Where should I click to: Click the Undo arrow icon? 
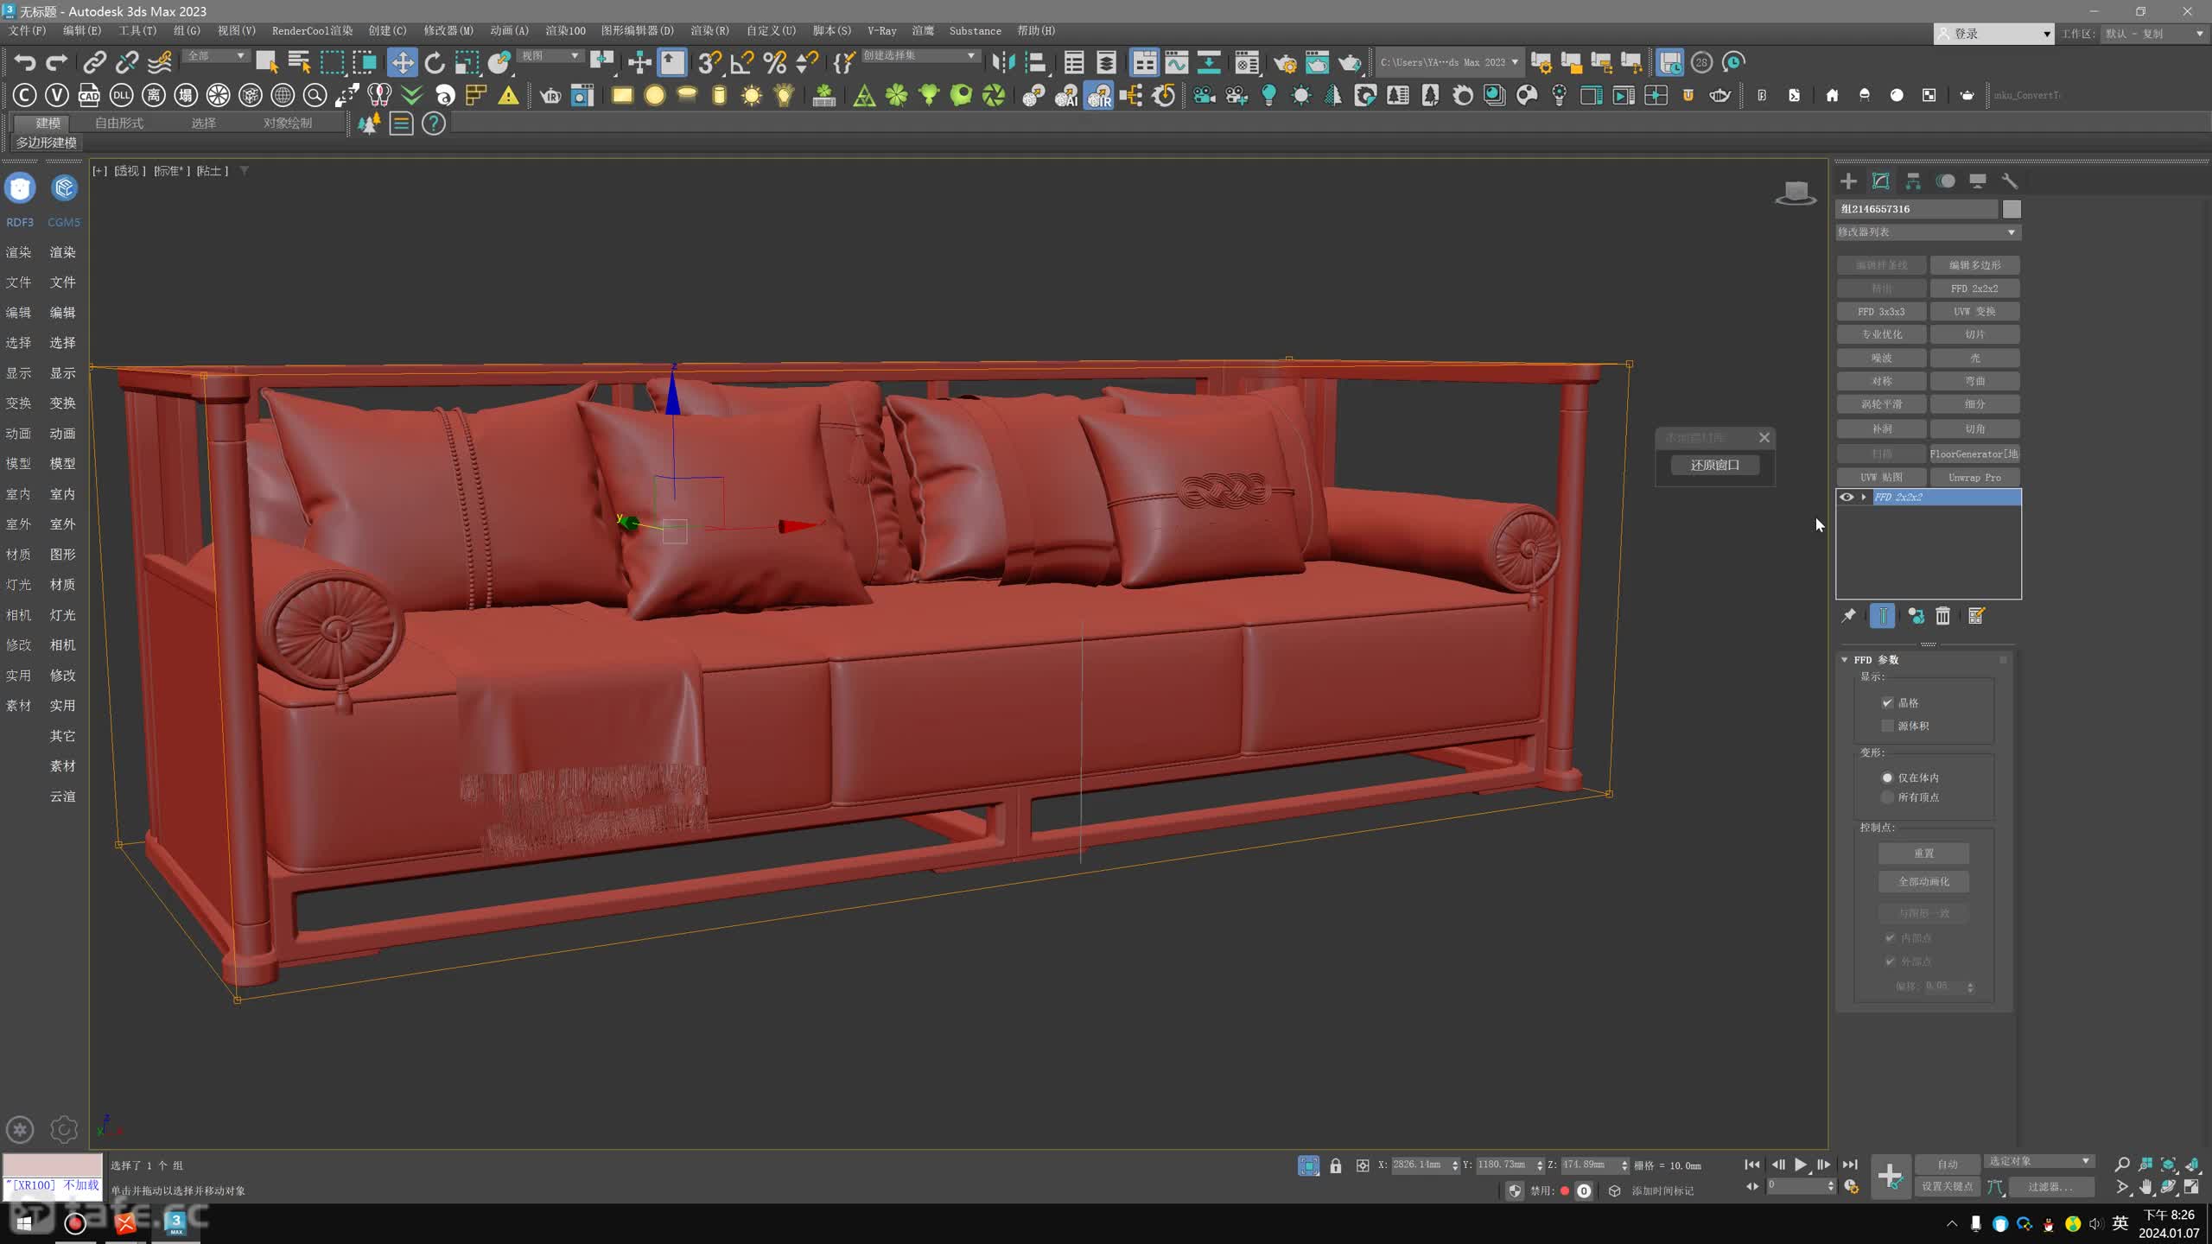24,62
